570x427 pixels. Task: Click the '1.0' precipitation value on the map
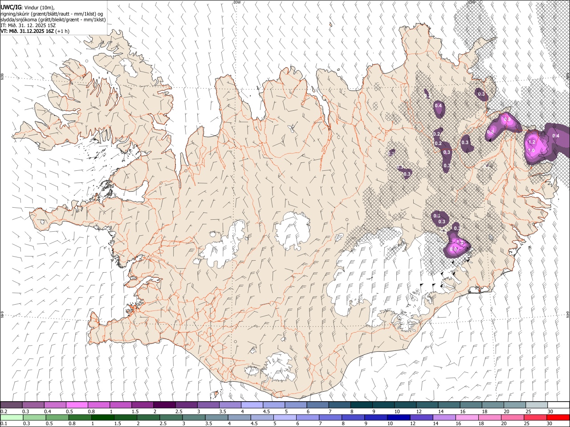(x=531, y=150)
